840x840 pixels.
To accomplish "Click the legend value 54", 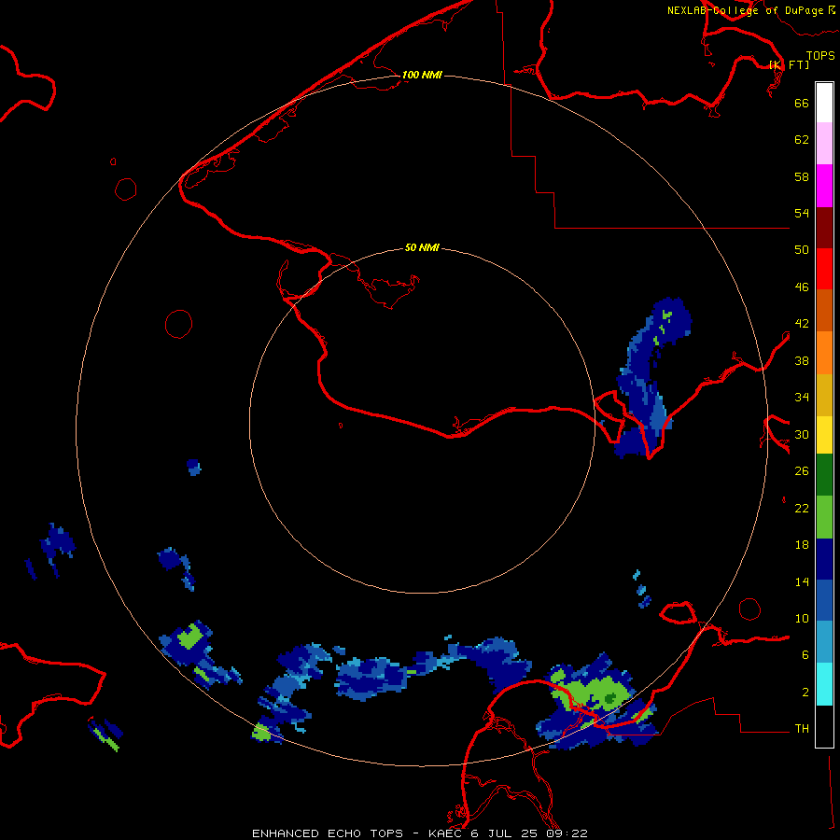I will 802,213.
